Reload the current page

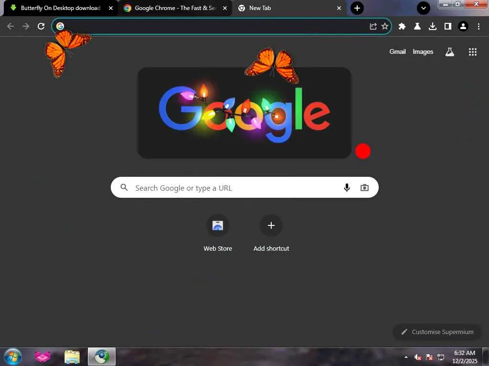[41, 26]
